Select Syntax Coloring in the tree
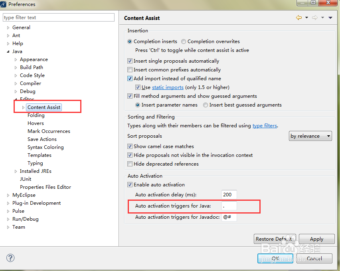Screen dimensions: 340x271 (45, 147)
